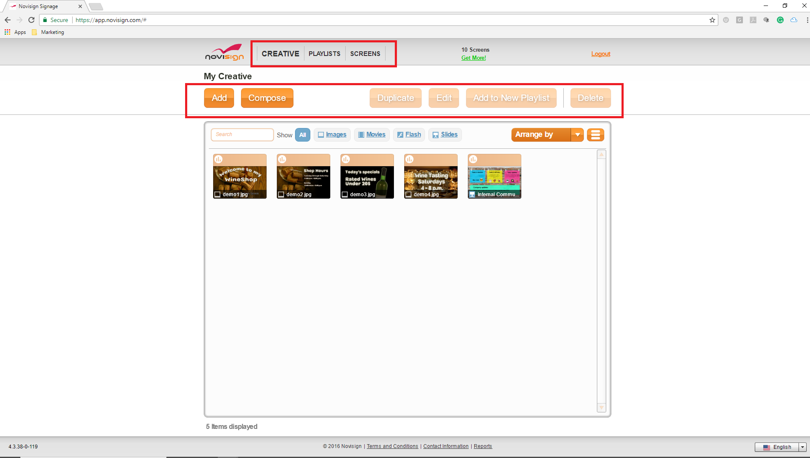810x473 pixels.
Task: Click scrollbar down arrow in creative list
Action: coord(601,407)
